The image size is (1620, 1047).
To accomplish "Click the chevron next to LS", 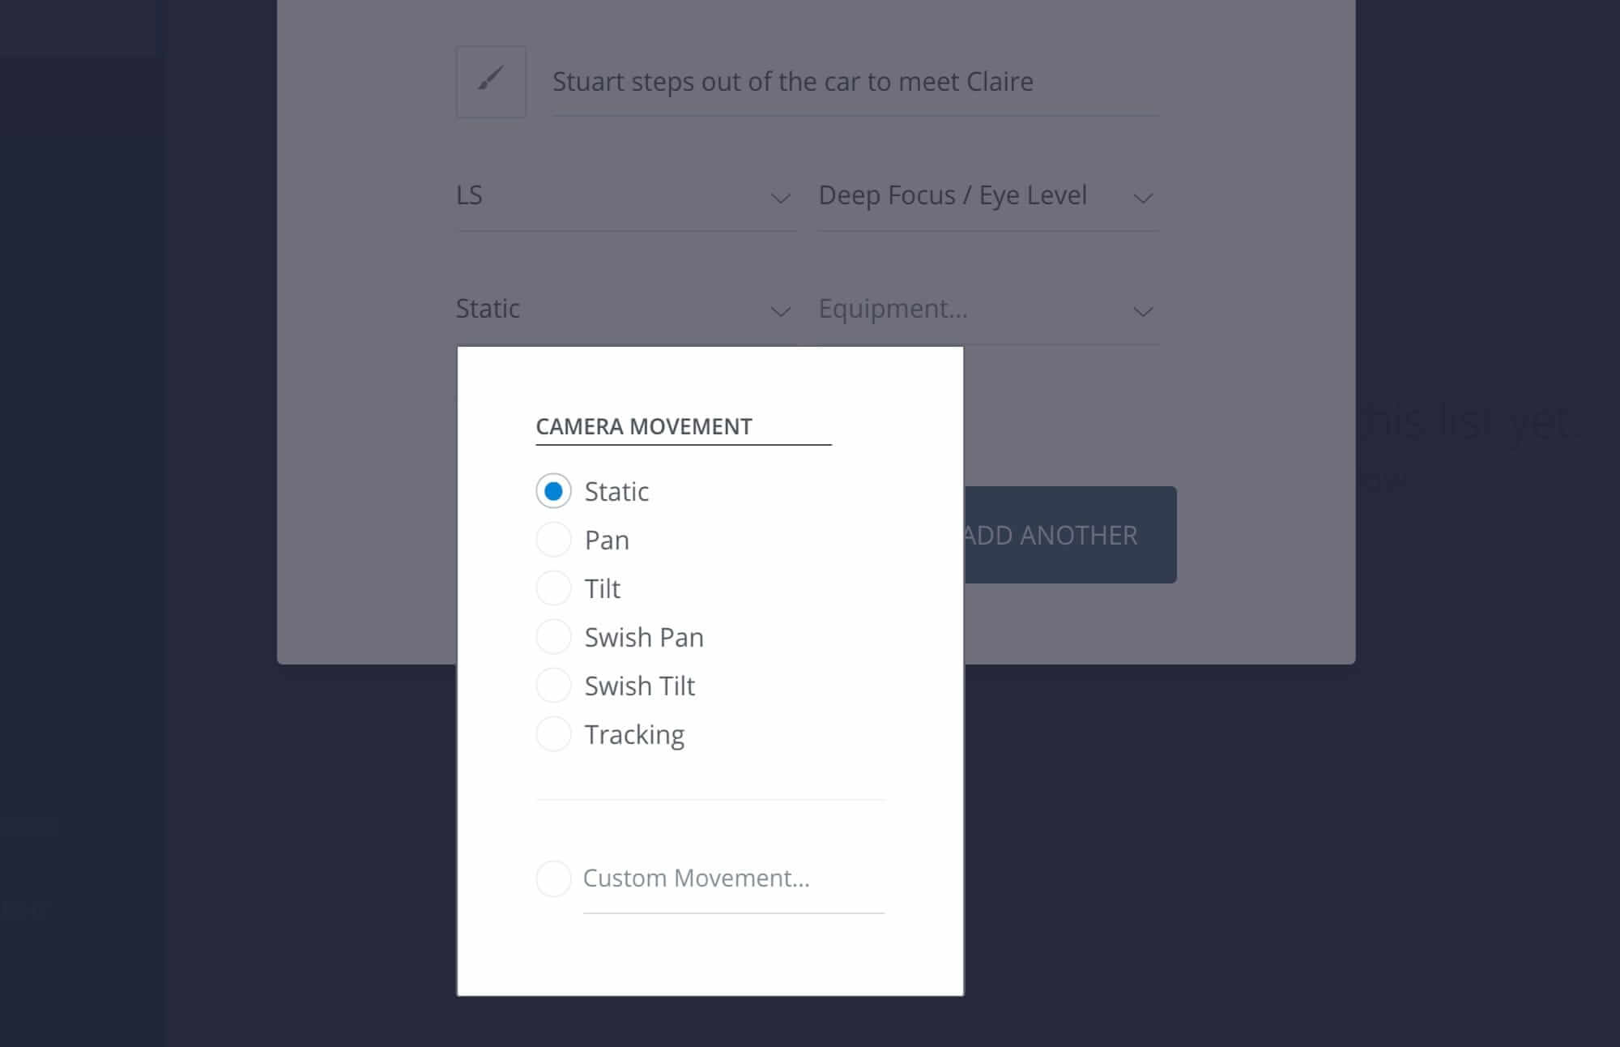I will tap(780, 198).
